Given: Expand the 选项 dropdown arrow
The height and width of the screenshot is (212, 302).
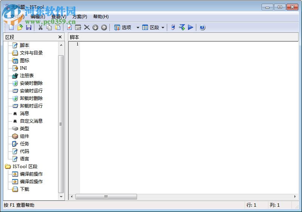Looking at the screenshot, I should (x=138, y=28).
